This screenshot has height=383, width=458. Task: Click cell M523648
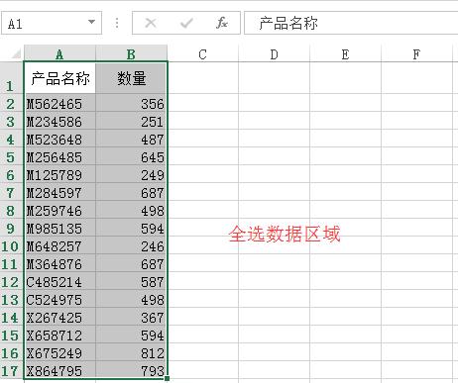(x=59, y=139)
